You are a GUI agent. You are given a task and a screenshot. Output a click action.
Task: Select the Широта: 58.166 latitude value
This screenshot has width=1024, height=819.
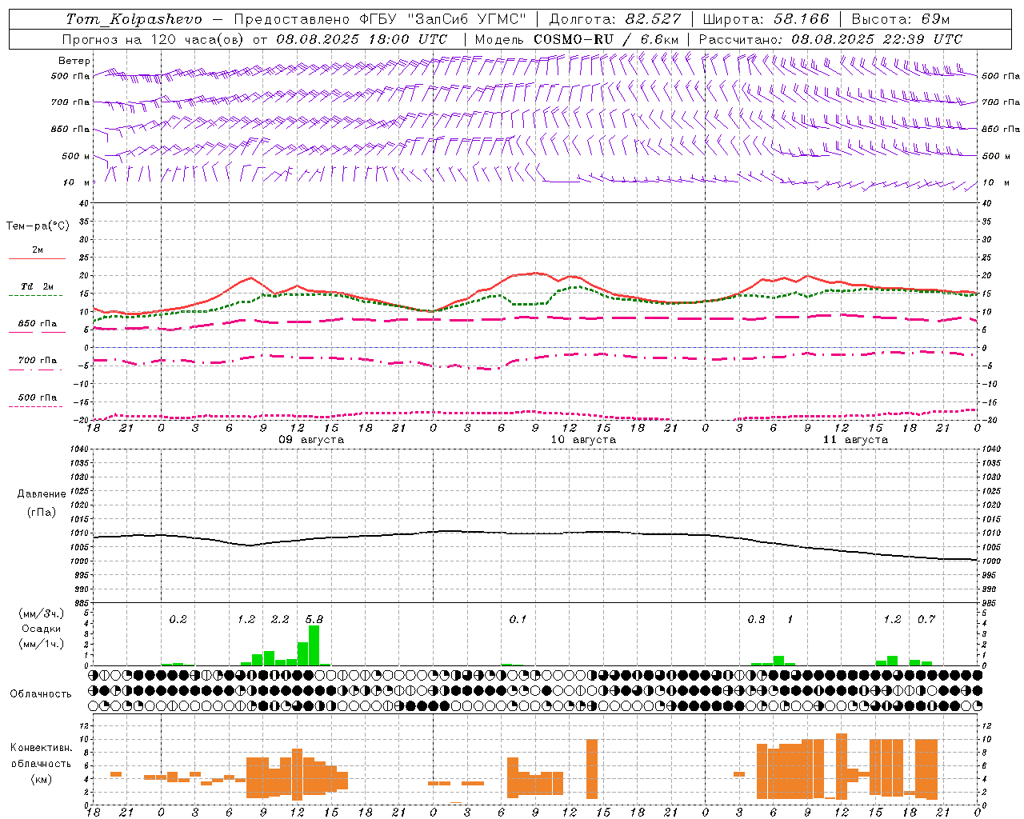pyautogui.click(x=766, y=19)
